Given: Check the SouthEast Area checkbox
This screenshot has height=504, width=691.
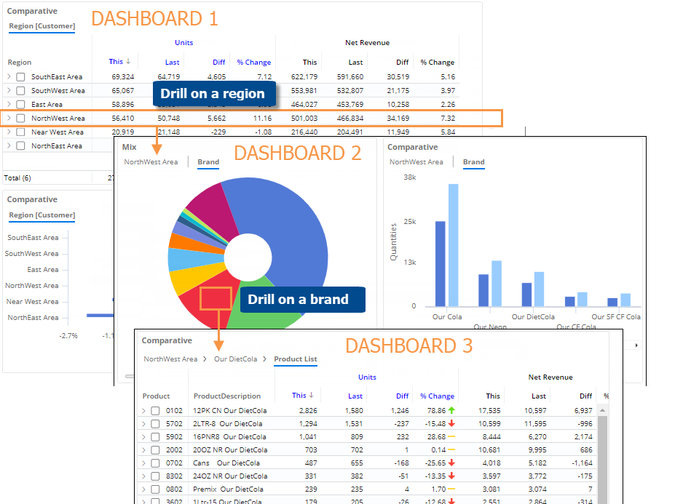Looking at the screenshot, I should point(20,77).
